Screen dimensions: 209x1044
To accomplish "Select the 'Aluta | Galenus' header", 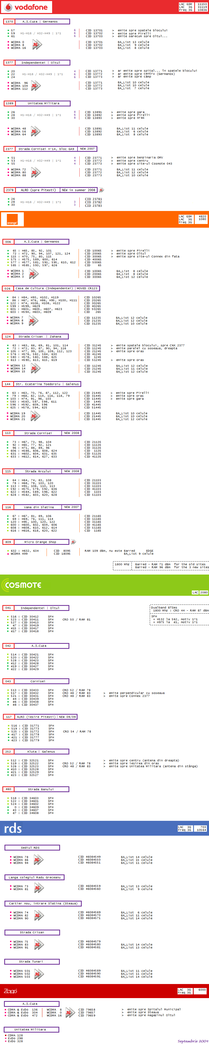I will pos(42,751).
